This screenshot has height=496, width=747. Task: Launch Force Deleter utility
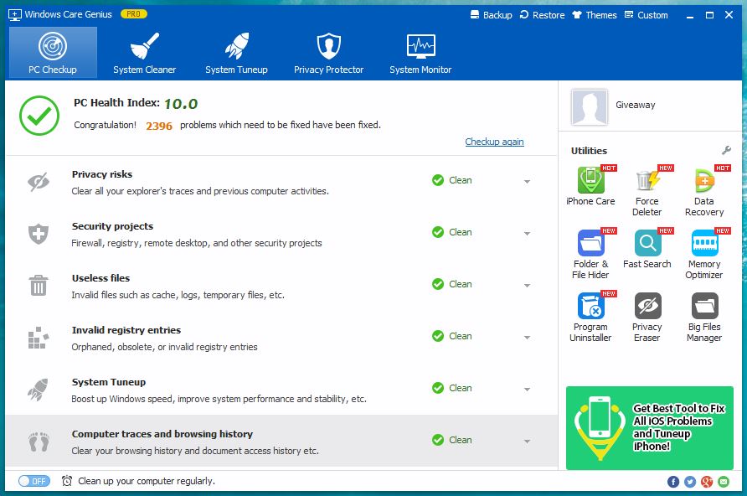pyautogui.click(x=647, y=190)
